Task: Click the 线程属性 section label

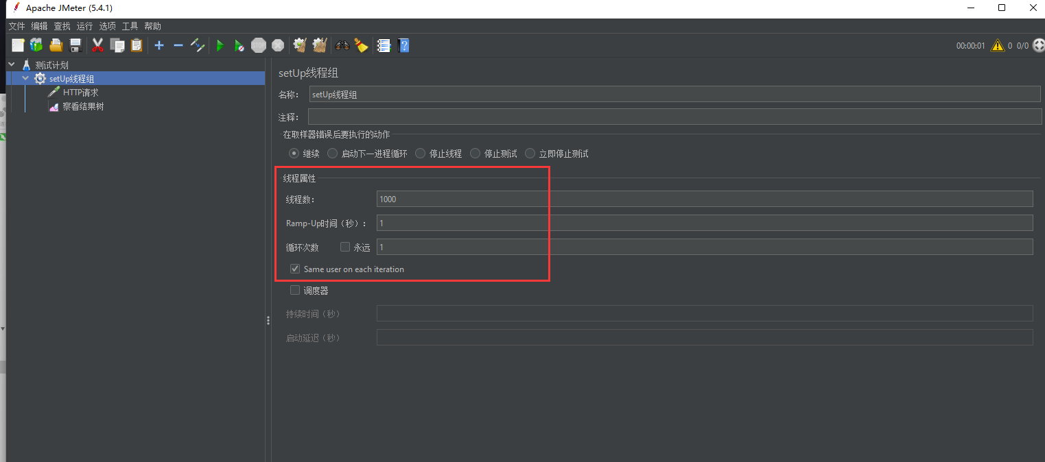Action: tap(299, 178)
